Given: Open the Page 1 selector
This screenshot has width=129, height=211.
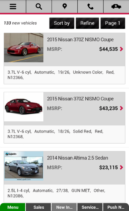Looking at the screenshot, I should (x=113, y=23).
